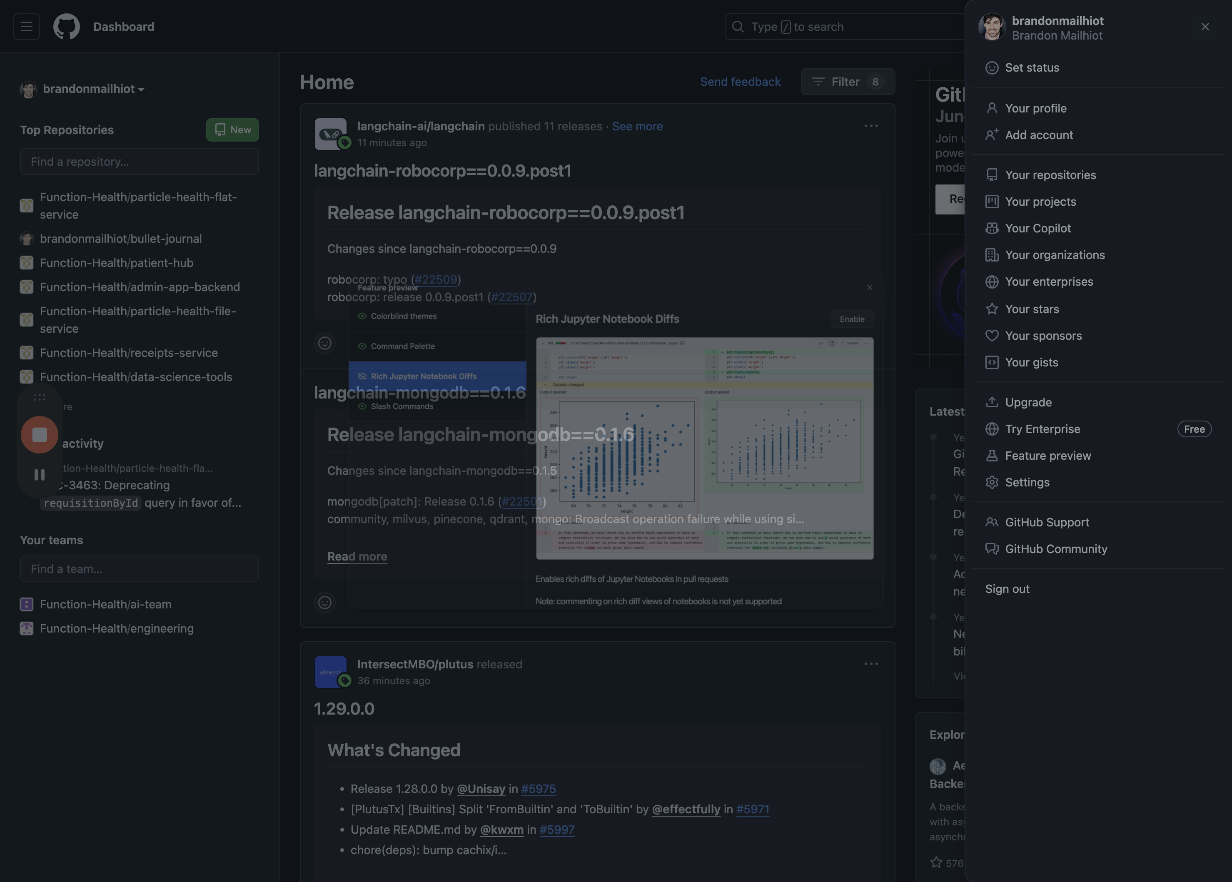Click the green New repository button
Screen dimensions: 1232x882
[x=232, y=130]
